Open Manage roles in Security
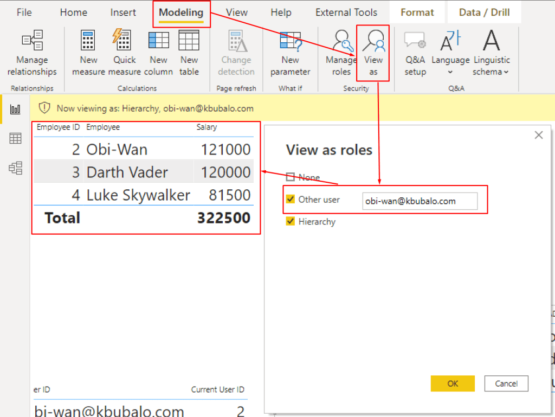The width and height of the screenshot is (555, 417). [x=341, y=53]
